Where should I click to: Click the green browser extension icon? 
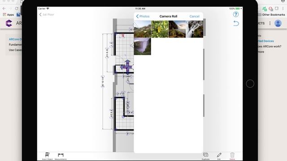click(x=265, y=8)
